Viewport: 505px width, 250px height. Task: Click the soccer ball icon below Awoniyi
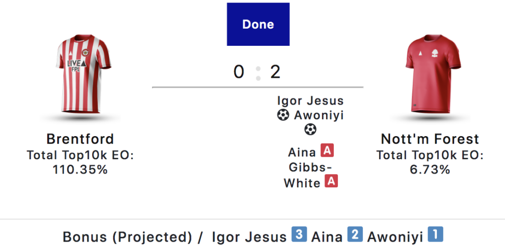[310, 130]
